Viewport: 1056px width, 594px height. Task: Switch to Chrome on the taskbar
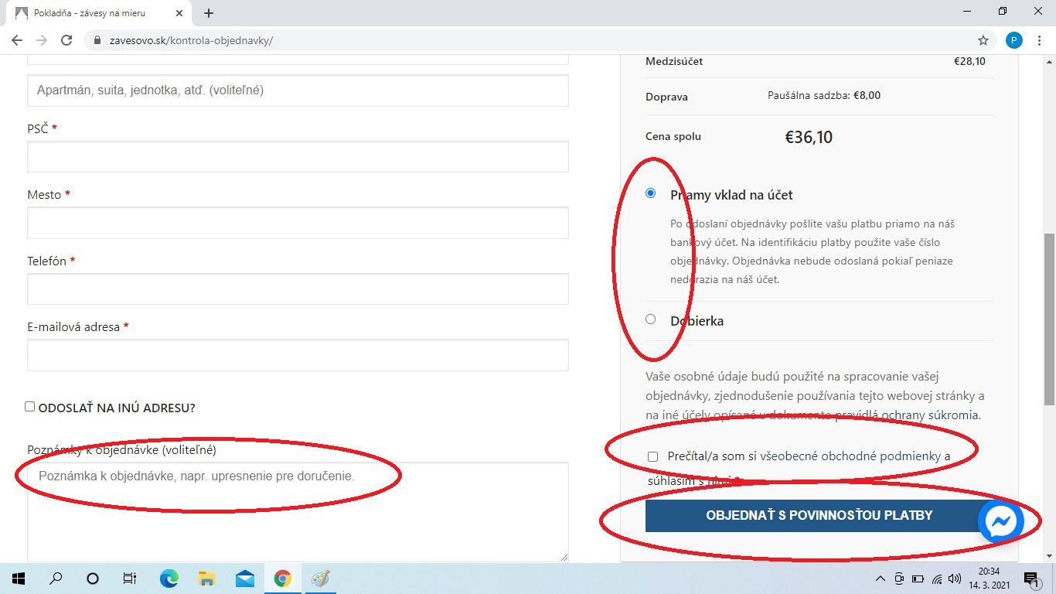click(x=282, y=579)
